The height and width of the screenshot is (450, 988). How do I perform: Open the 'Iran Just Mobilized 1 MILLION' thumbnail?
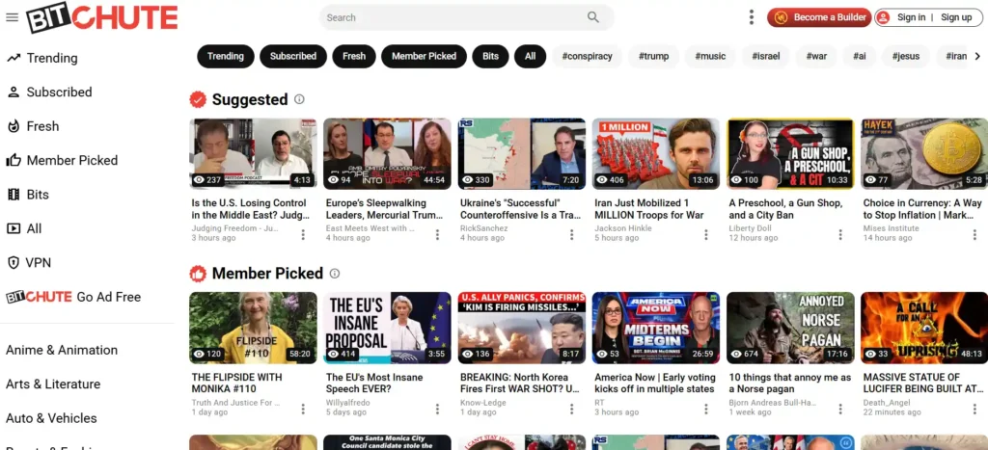(x=656, y=154)
